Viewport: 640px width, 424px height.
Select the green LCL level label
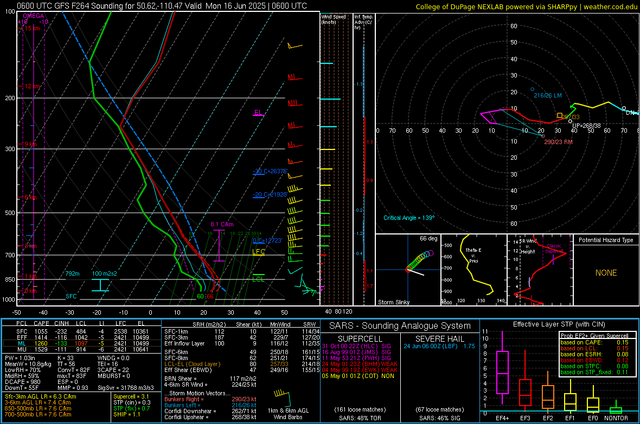pyautogui.click(x=258, y=279)
